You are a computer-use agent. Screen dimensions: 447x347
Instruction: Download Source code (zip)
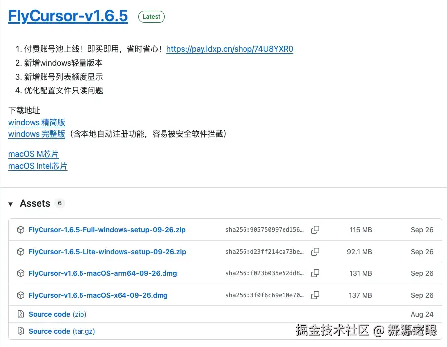57,314
